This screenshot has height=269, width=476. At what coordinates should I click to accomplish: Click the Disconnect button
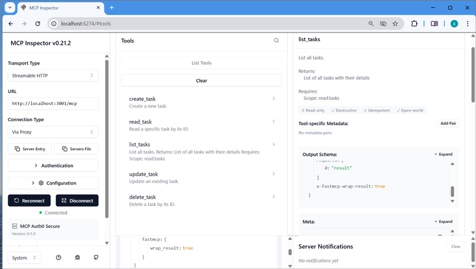tap(77, 201)
